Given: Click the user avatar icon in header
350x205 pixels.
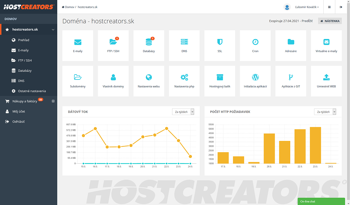Looking at the screenshot, I should click(x=287, y=7).
